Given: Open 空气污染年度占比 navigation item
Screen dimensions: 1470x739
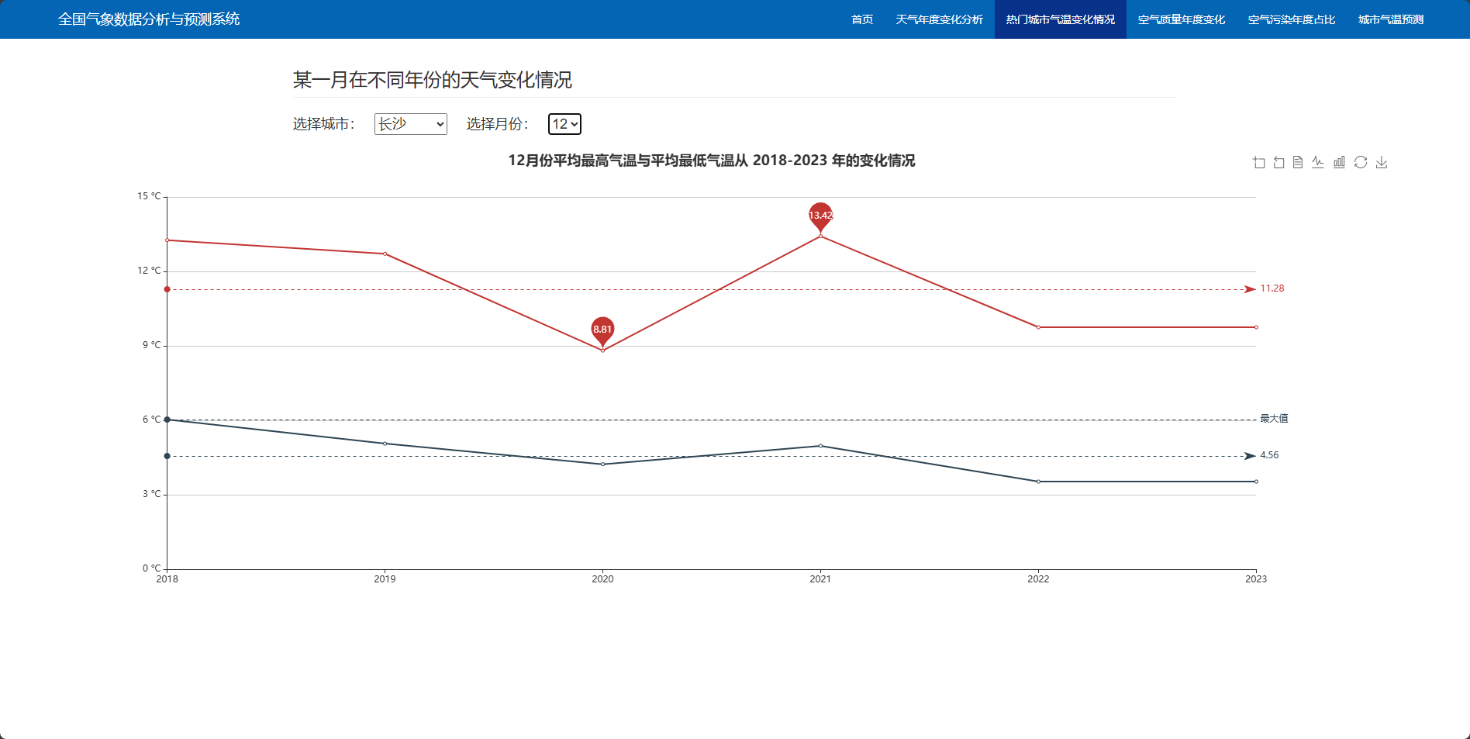Looking at the screenshot, I should (1292, 19).
